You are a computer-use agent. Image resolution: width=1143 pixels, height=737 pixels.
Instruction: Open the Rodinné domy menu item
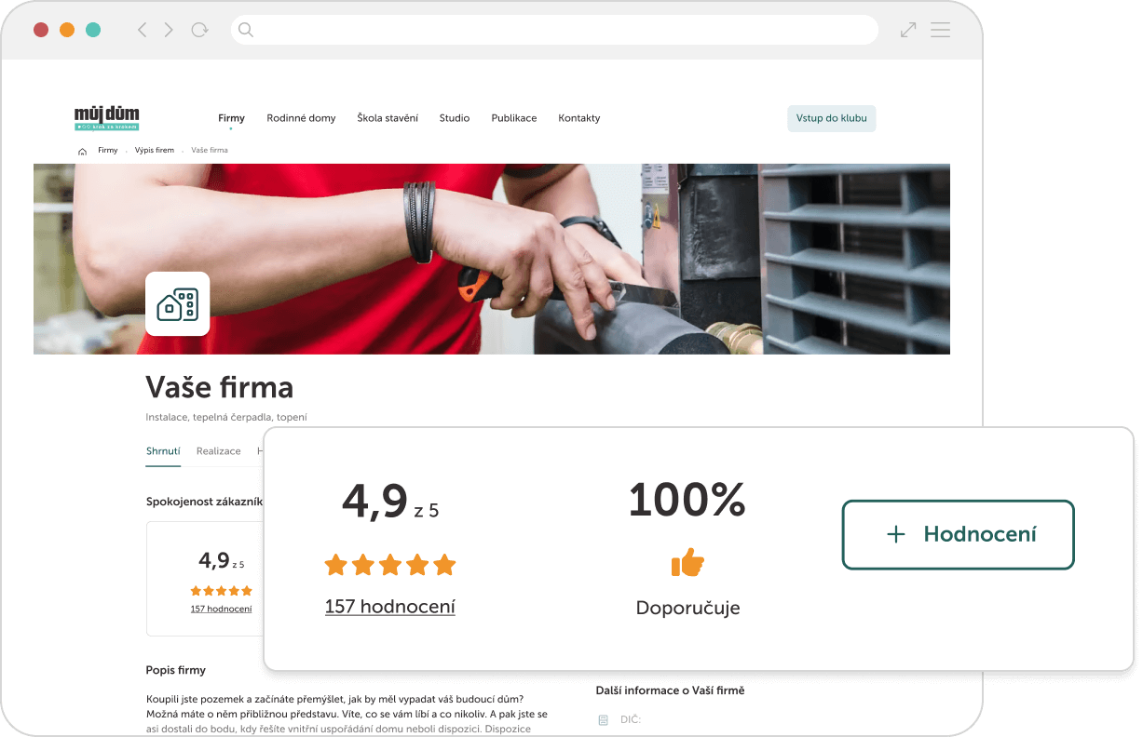tap(301, 118)
